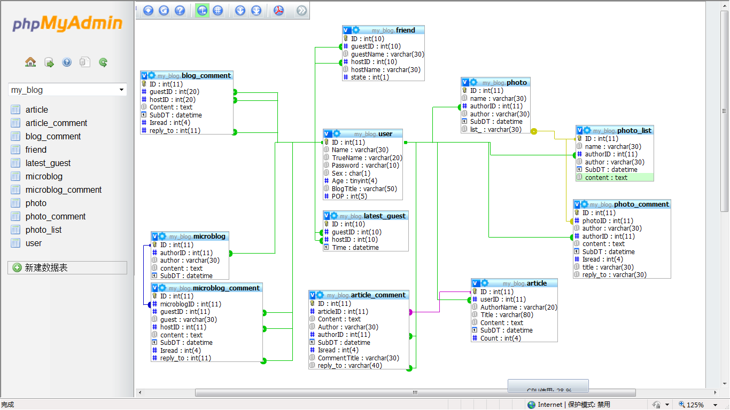The height and width of the screenshot is (410, 730).
Task: Click the reload (G) icon in designer toolbar
Action: (x=164, y=10)
